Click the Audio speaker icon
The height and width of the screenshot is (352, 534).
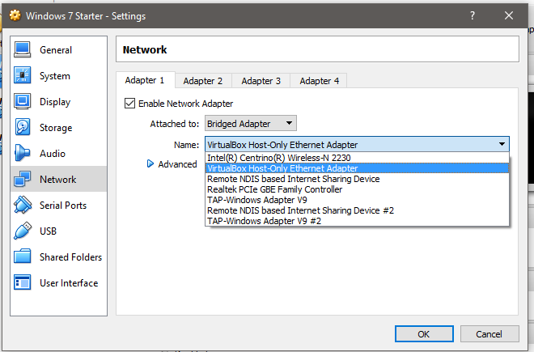[x=23, y=153]
